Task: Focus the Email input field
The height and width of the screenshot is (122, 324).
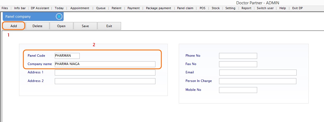Action: [x=258, y=73]
